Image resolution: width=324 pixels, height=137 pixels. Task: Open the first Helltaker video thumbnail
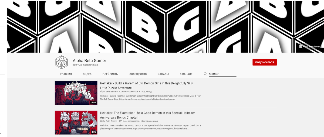click(76, 93)
